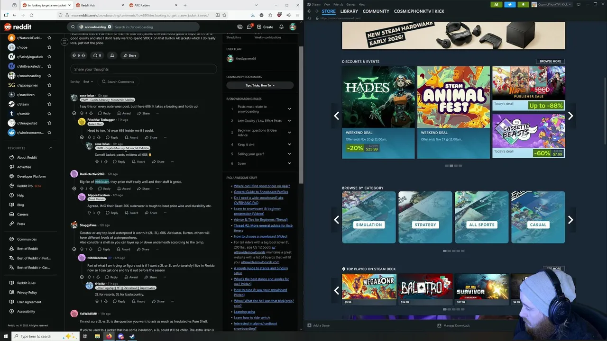
Task: Click Windows Task View icon
Action: [85, 336]
